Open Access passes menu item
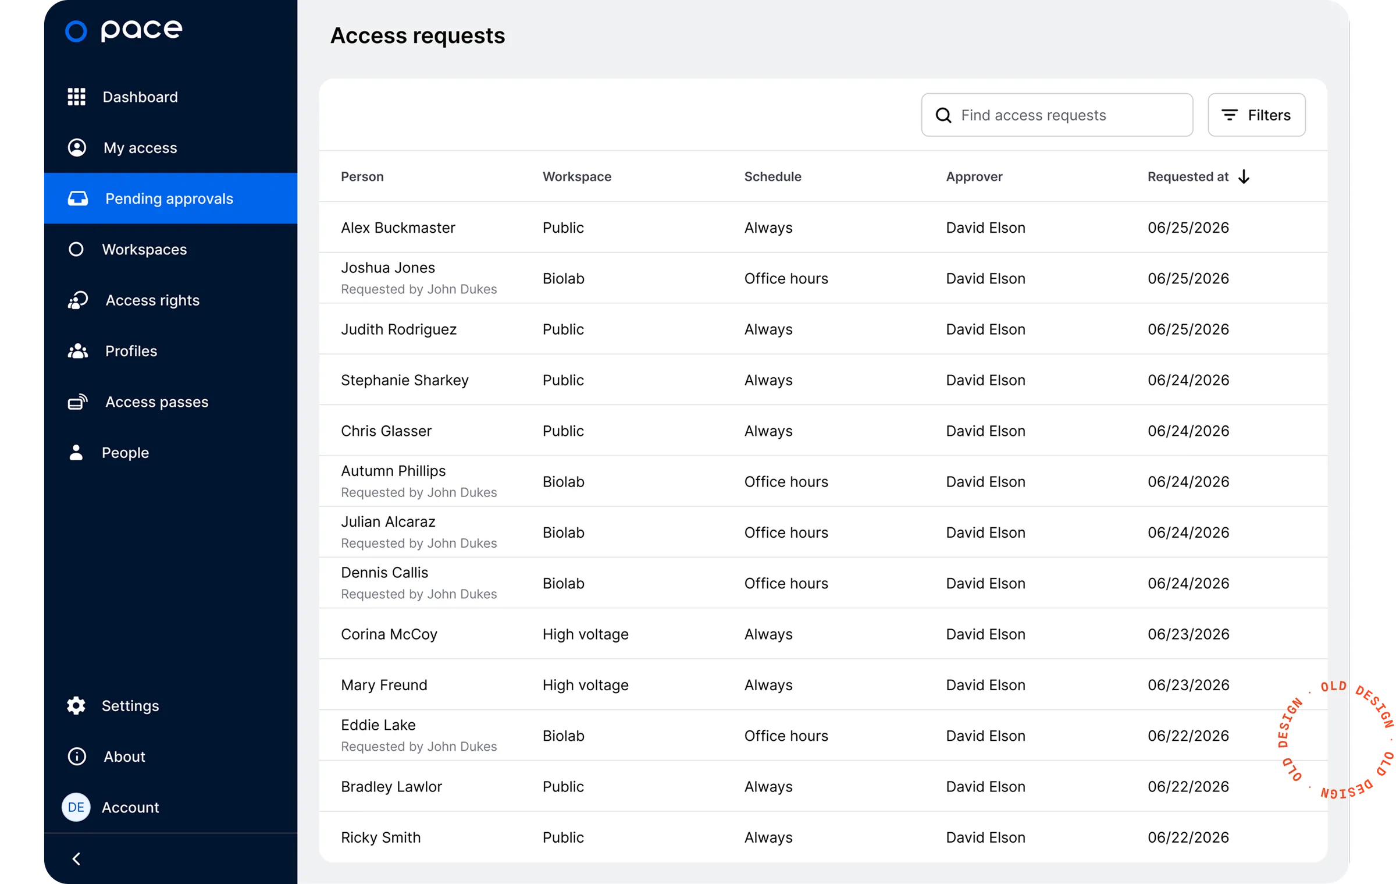The height and width of the screenshot is (884, 1396). click(x=170, y=402)
